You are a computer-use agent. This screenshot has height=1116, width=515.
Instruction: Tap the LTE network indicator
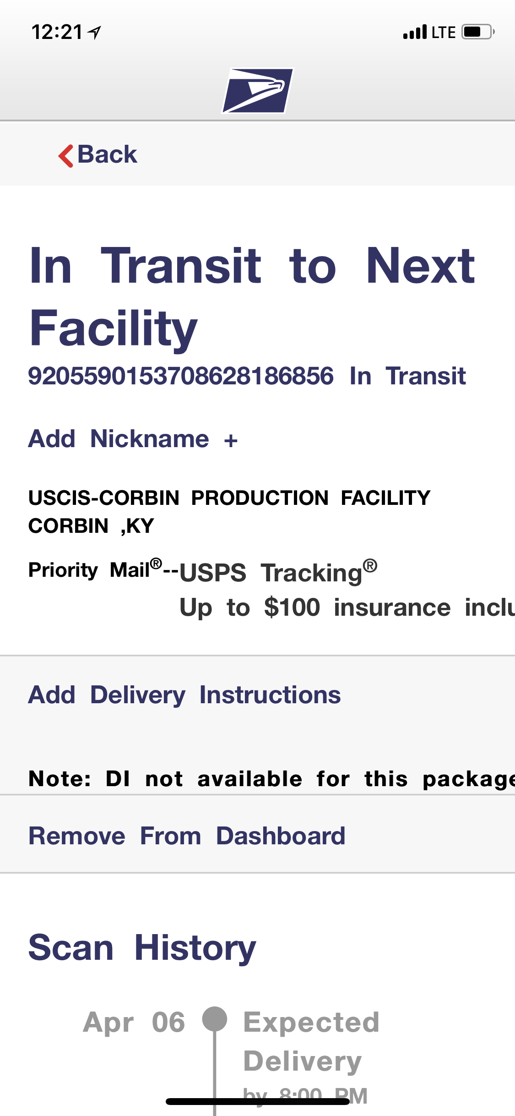click(x=444, y=33)
